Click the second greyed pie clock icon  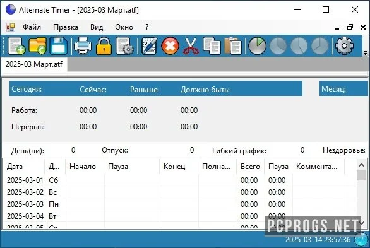[x=278, y=45]
